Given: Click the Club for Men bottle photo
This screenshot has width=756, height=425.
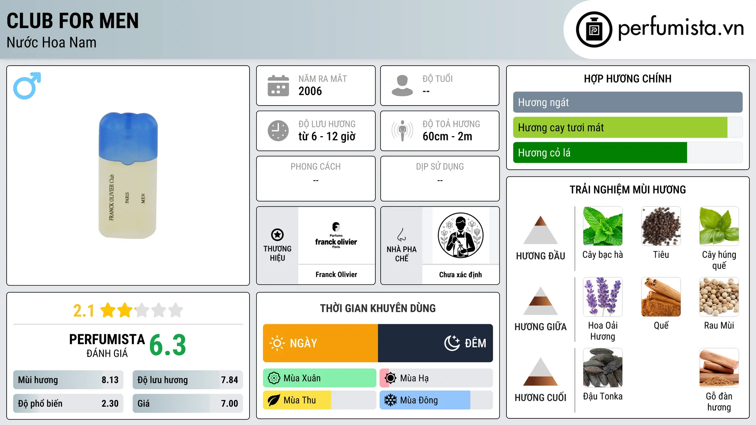Looking at the screenshot, I should tap(128, 175).
